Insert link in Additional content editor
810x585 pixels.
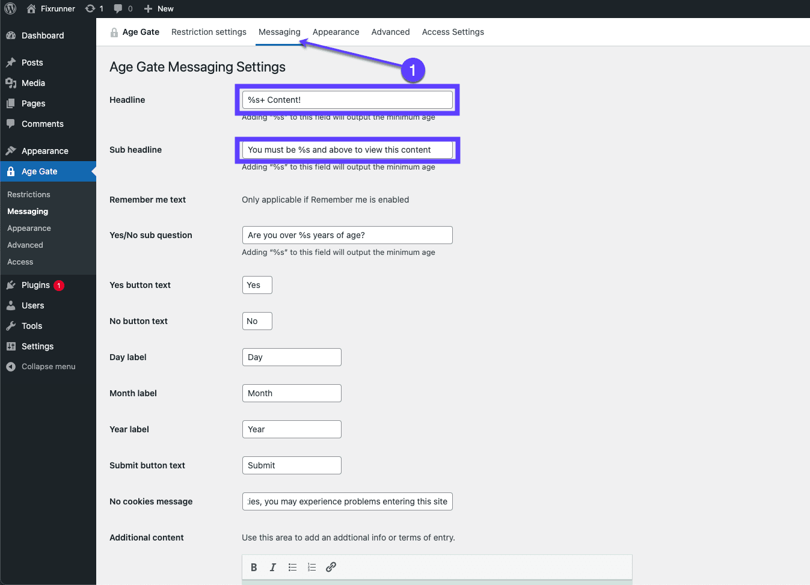(x=331, y=567)
